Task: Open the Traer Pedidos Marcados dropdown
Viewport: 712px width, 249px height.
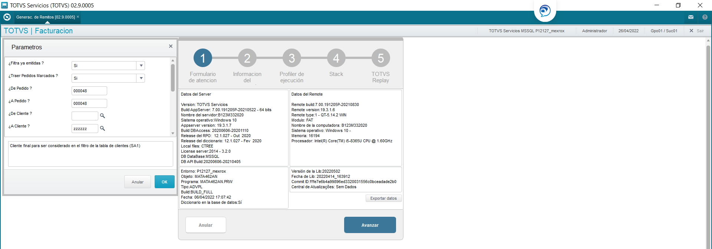Action: [x=141, y=78]
